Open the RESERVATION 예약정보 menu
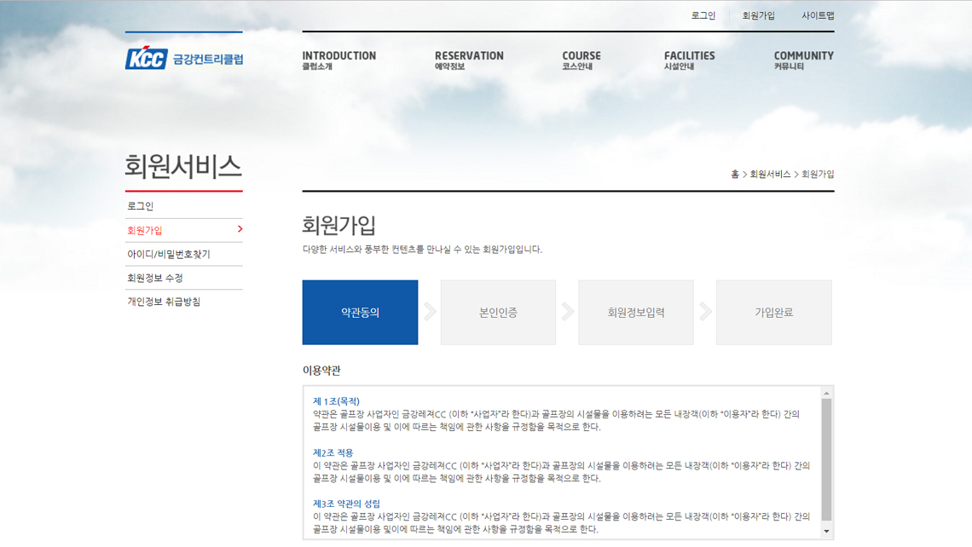Image resolution: width=972 pixels, height=547 pixels. click(x=469, y=60)
